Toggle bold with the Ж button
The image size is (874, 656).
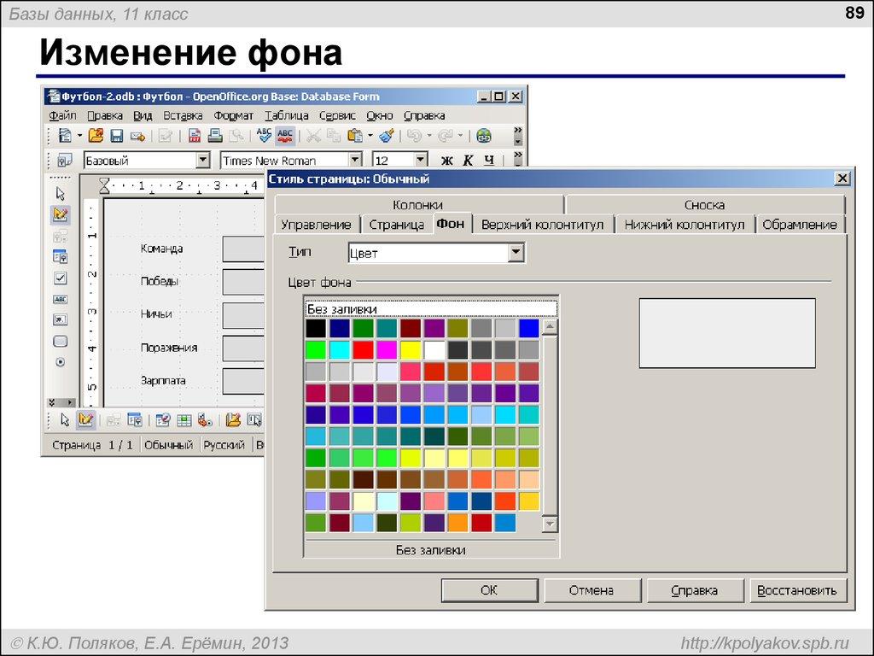coord(446,160)
